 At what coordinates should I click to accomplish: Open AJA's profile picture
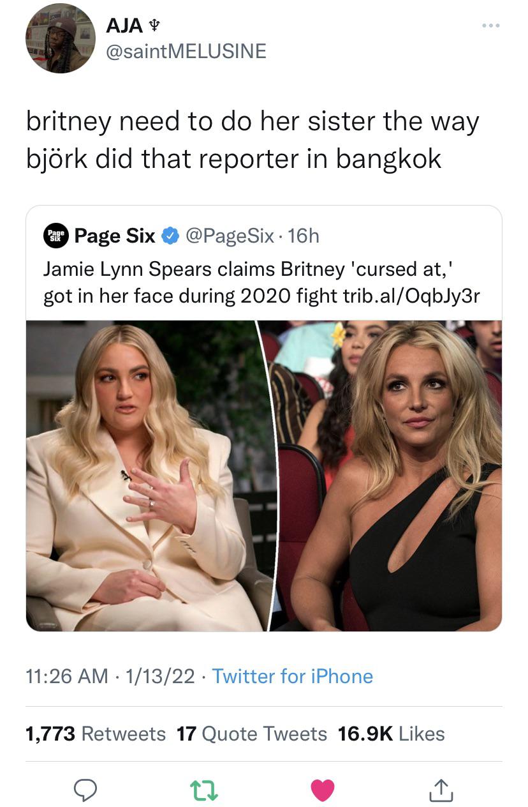[x=60, y=38]
